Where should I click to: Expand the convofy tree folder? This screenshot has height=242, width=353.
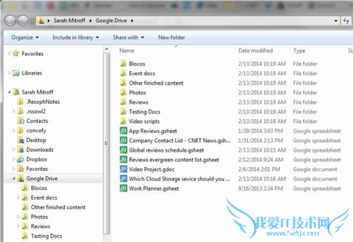(14, 130)
